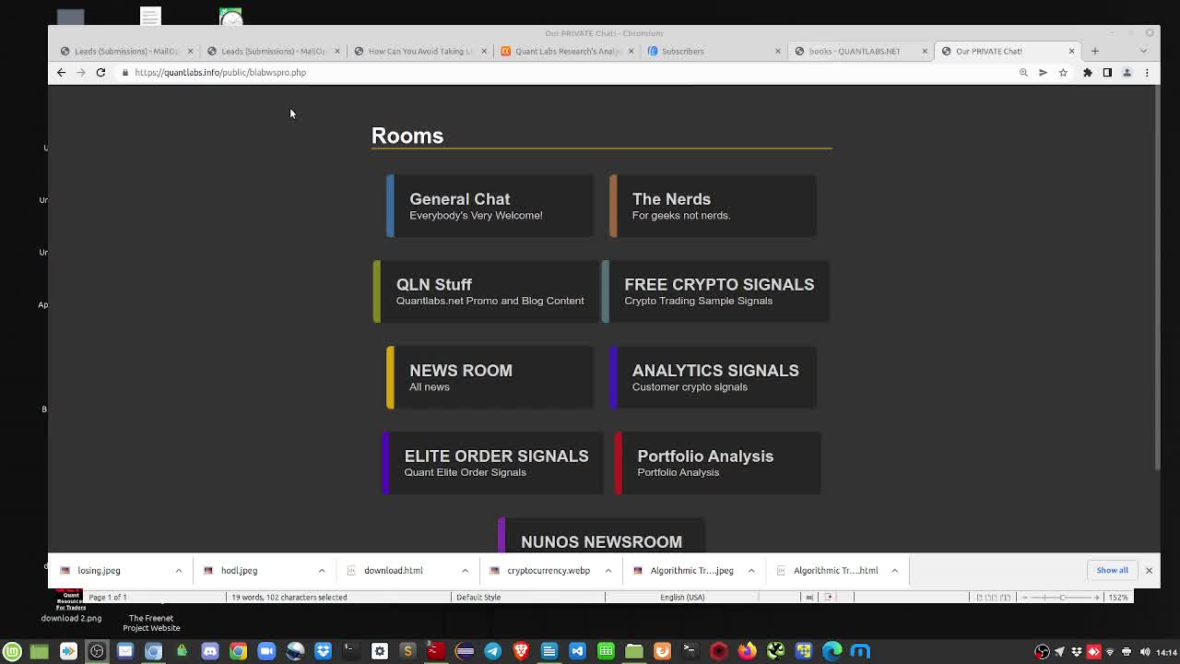
Task: Expand options for cryptocurrency.webp download
Action: pos(608,570)
